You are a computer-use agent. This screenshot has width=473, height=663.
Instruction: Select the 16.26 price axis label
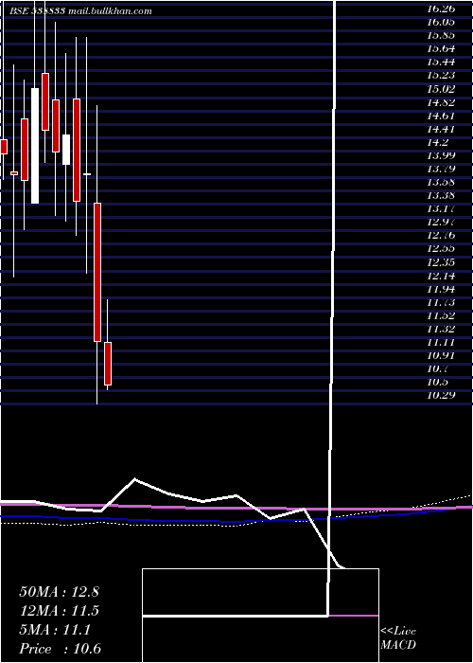click(x=441, y=9)
